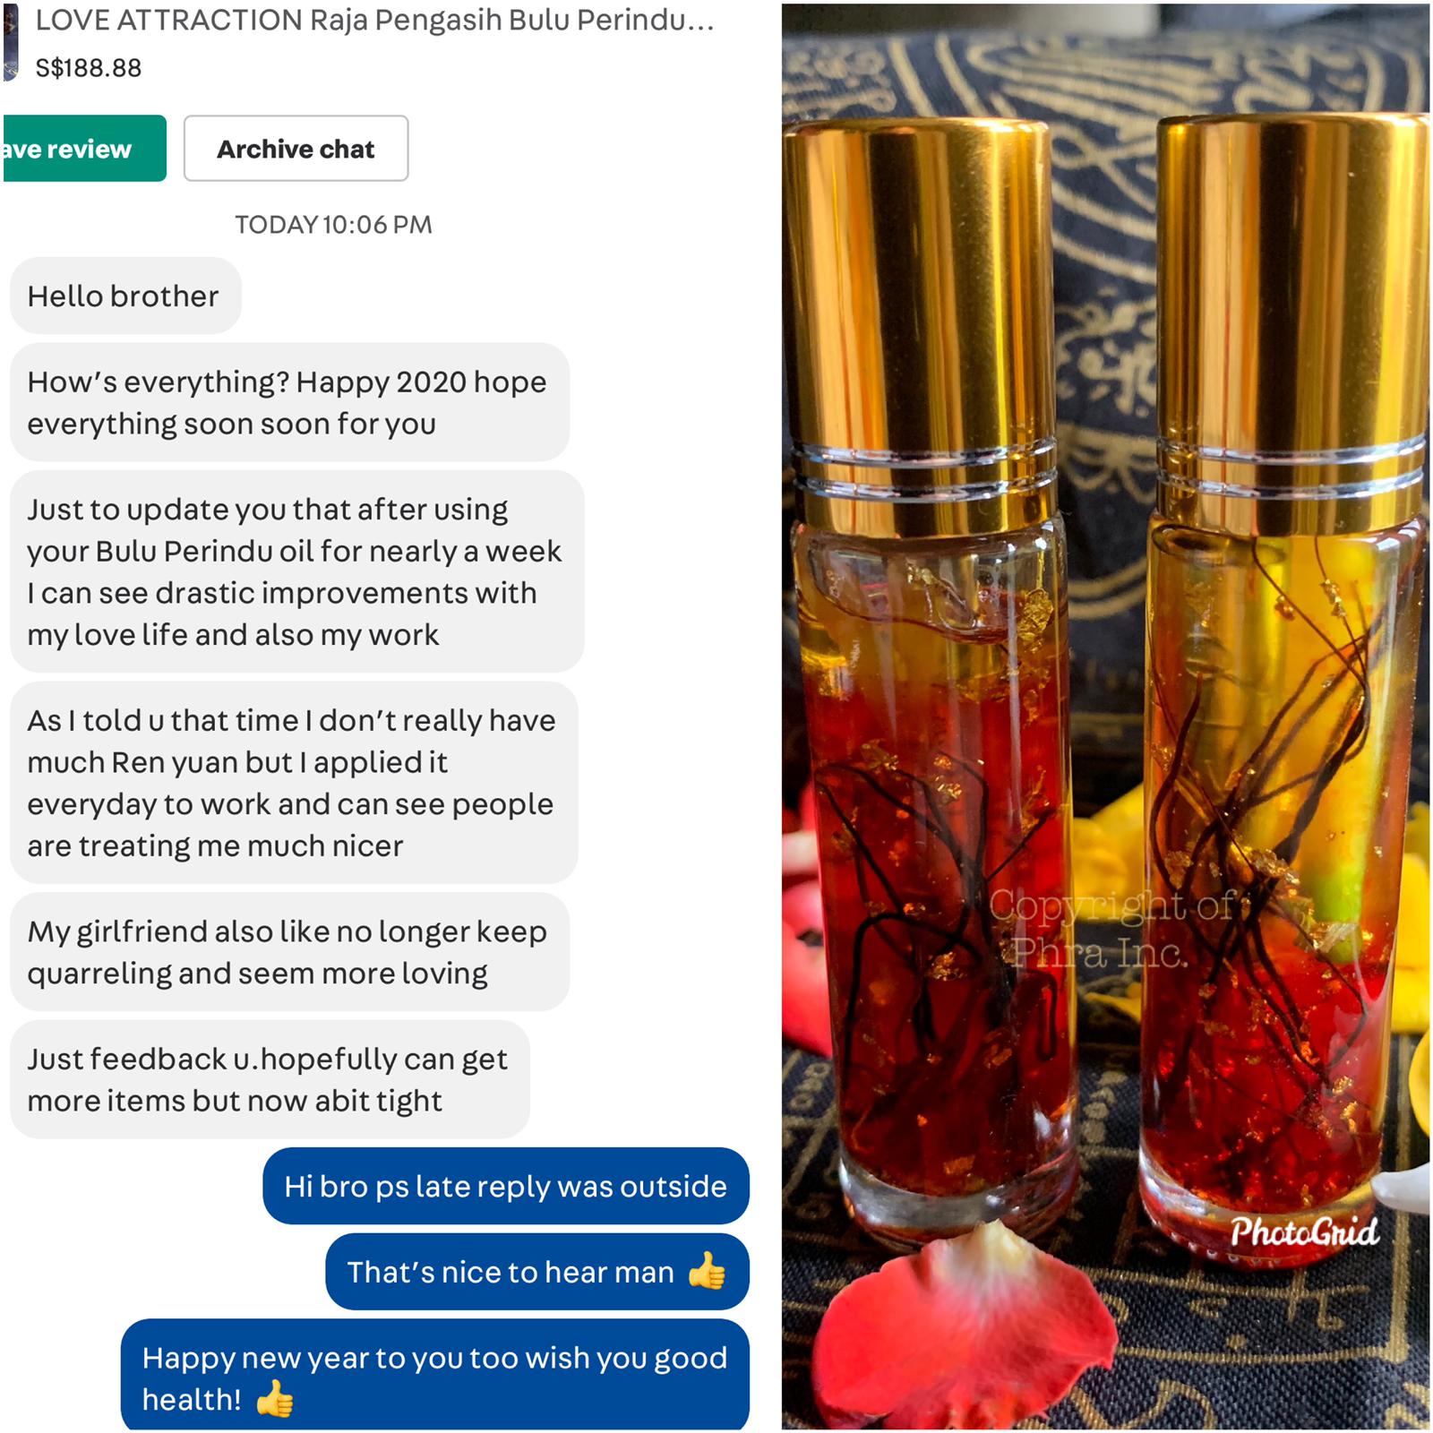Click the girlfriend quarreling message bubble
Viewport: 1433px width, 1433px height.
[289, 952]
